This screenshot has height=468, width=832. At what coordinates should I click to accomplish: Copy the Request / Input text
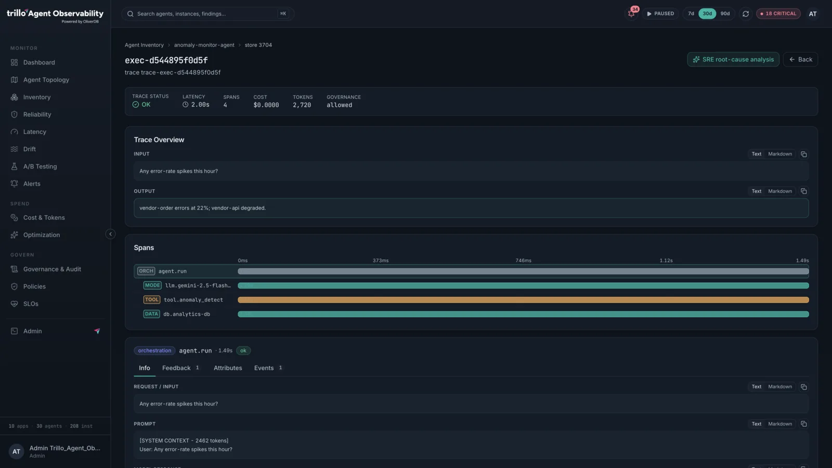pyautogui.click(x=804, y=387)
